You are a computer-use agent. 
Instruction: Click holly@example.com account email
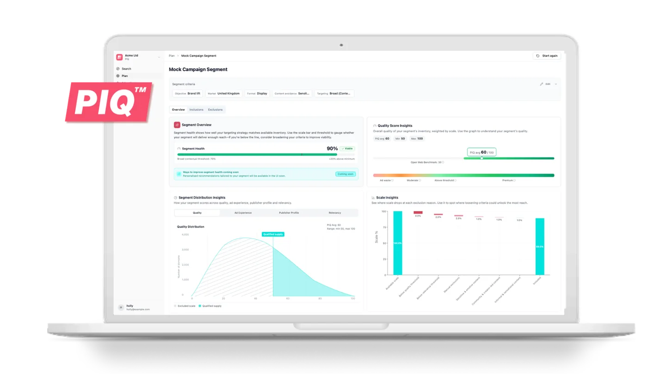138,309
